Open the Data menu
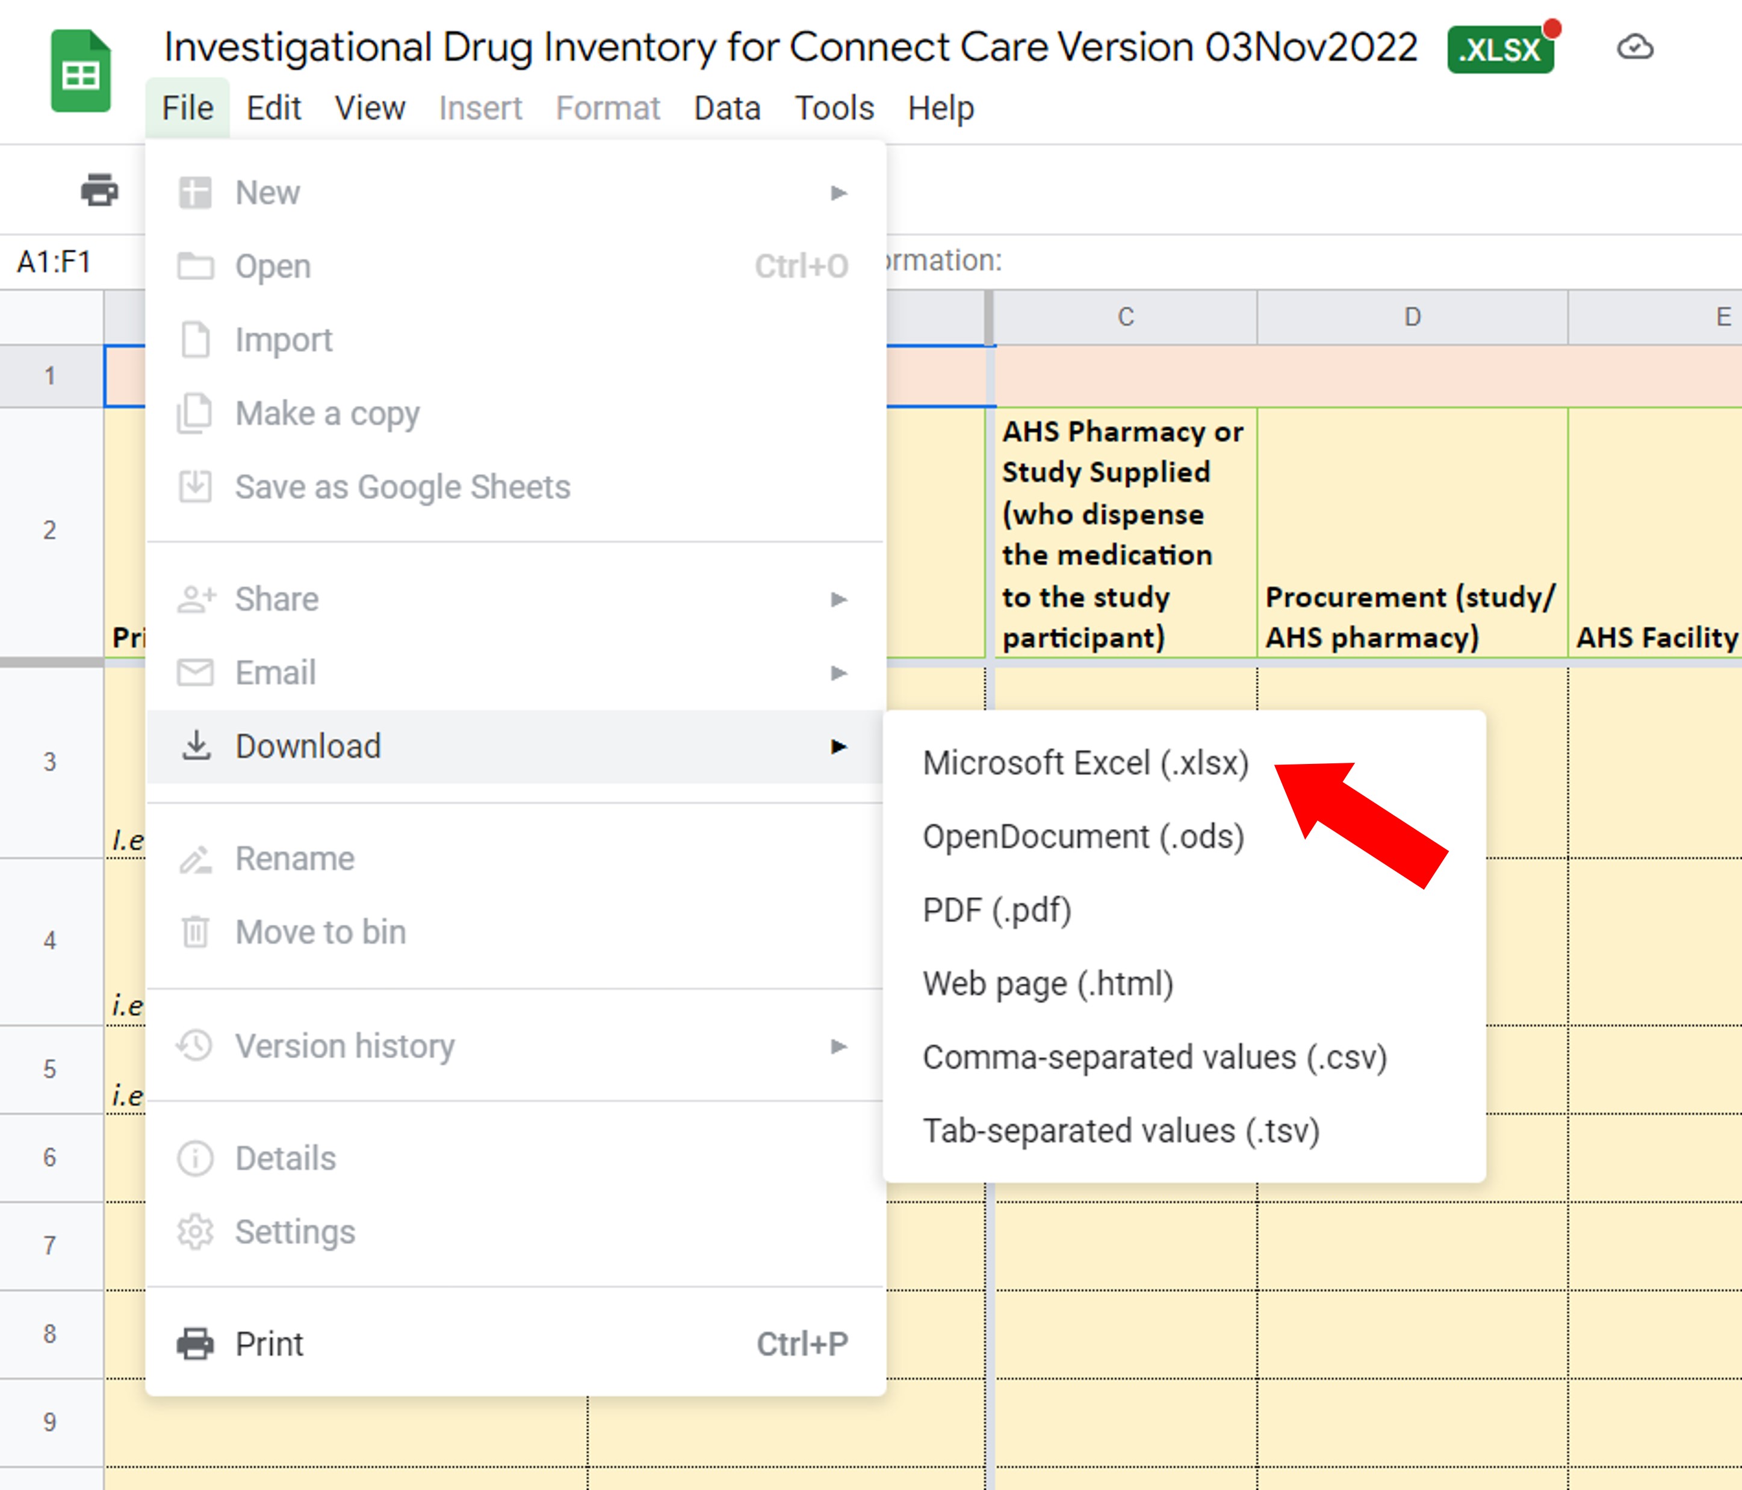This screenshot has height=1490, width=1742. point(727,108)
